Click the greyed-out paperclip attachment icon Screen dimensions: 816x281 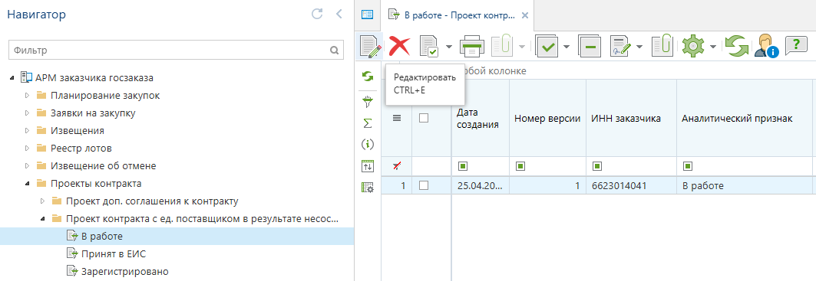503,47
